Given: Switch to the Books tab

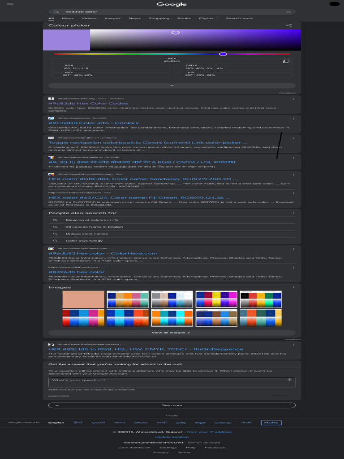Looking at the screenshot, I should (x=184, y=18).
